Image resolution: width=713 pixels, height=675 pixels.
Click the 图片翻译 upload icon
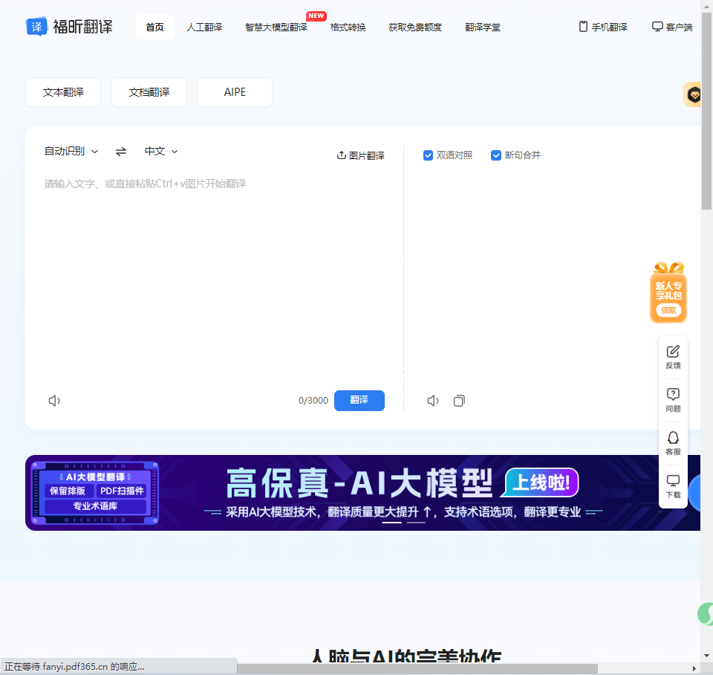tap(342, 155)
